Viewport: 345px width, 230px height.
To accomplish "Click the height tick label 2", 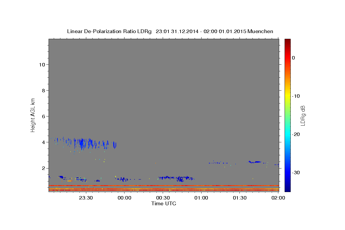I will tap(44, 168).
